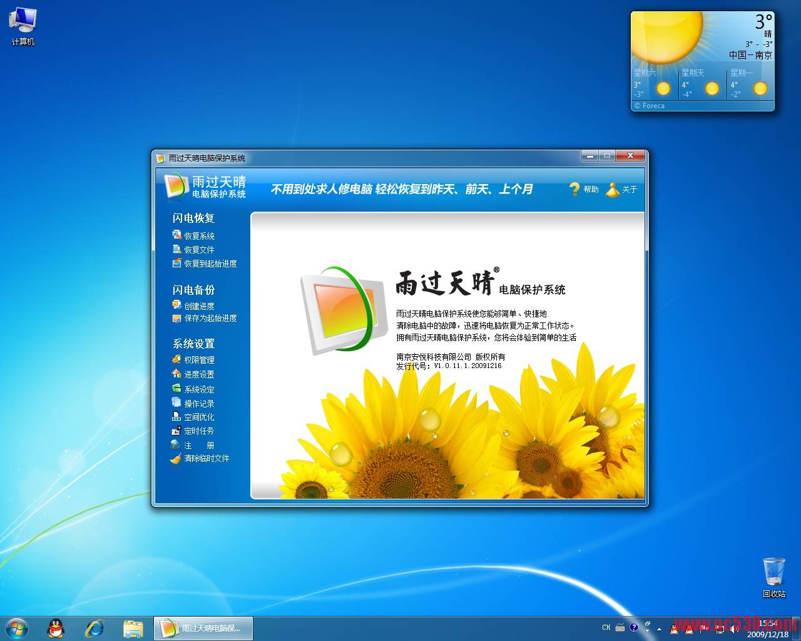The width and height of the screenshot is (801, 641).
Task: Click the Foreca link in weather gadget
Action: point(650,106)
